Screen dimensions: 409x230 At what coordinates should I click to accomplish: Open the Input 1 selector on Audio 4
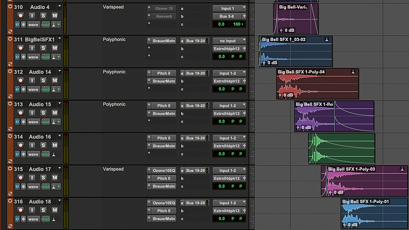[x=229, y=8]
